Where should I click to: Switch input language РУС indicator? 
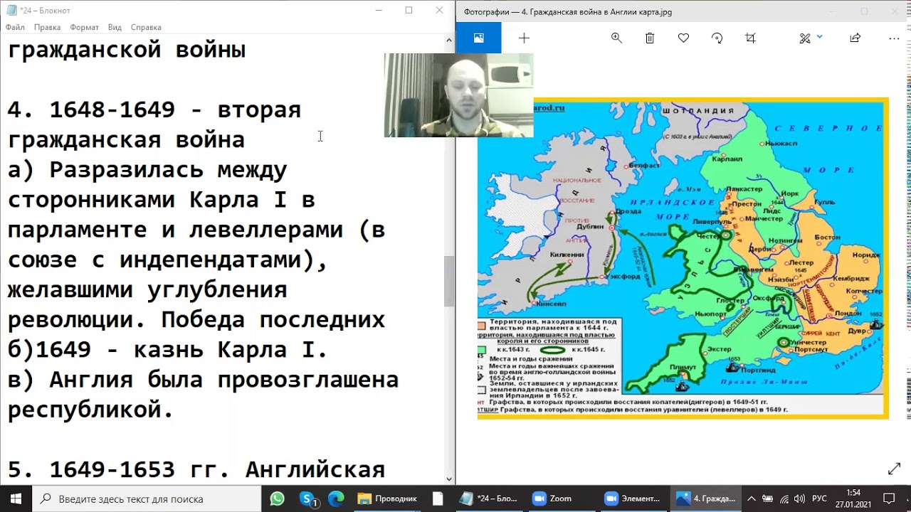tap(819, 498)
